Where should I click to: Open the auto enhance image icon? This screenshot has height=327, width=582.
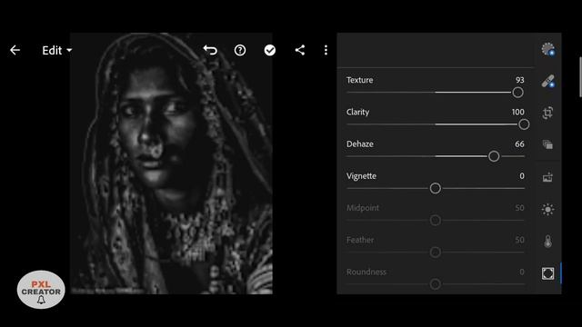point(547,177)
